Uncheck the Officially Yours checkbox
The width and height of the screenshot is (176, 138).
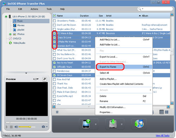coord(54,67)
